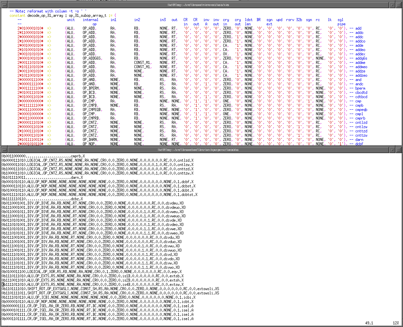
Task: Click the CONST_M1 value in addme row
Action: pyautogui.click(x=142, y=63)
